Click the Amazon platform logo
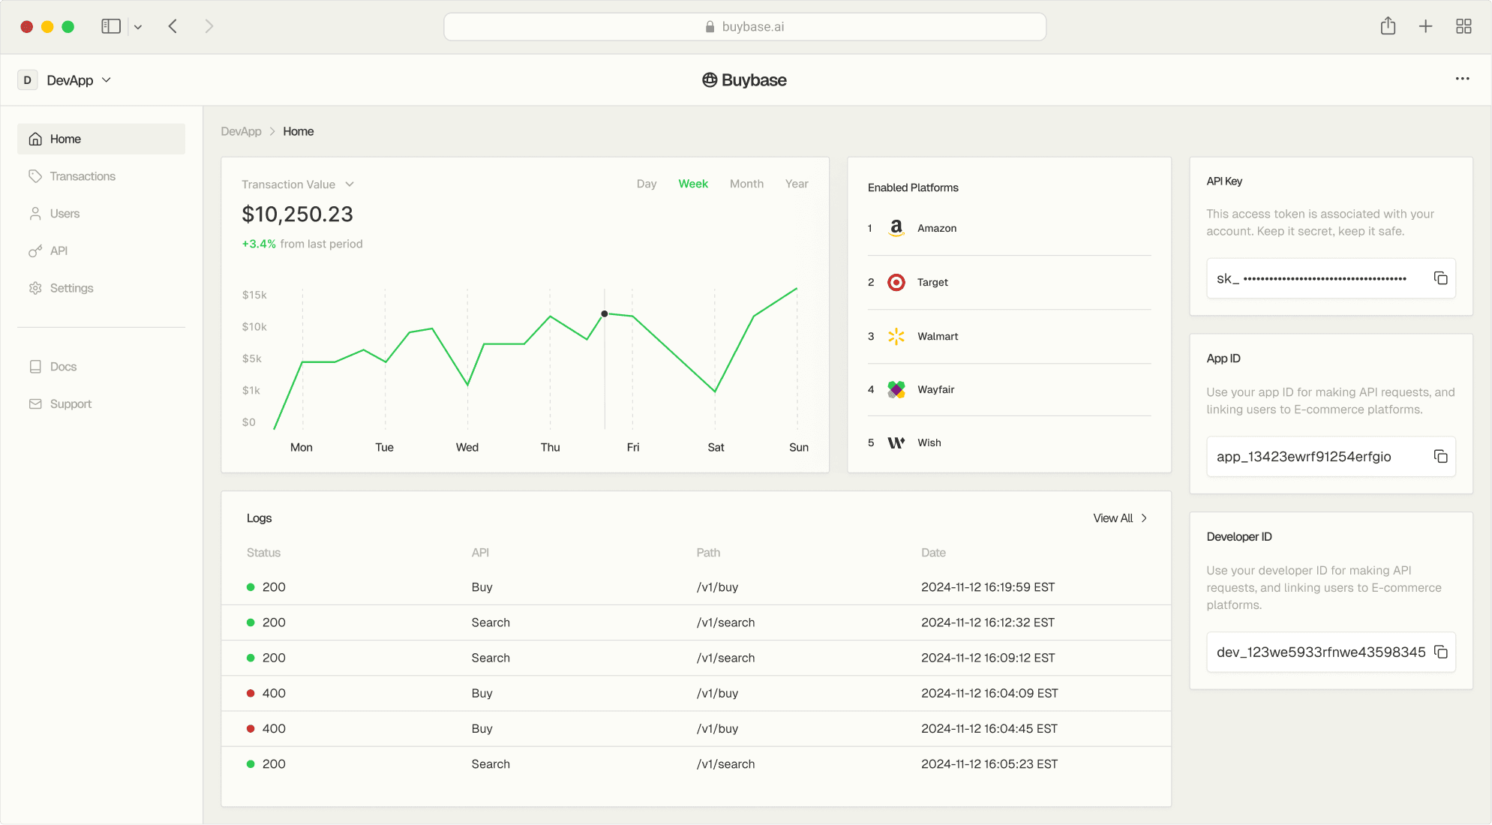 pyautogui.click(x=896, y=228)
